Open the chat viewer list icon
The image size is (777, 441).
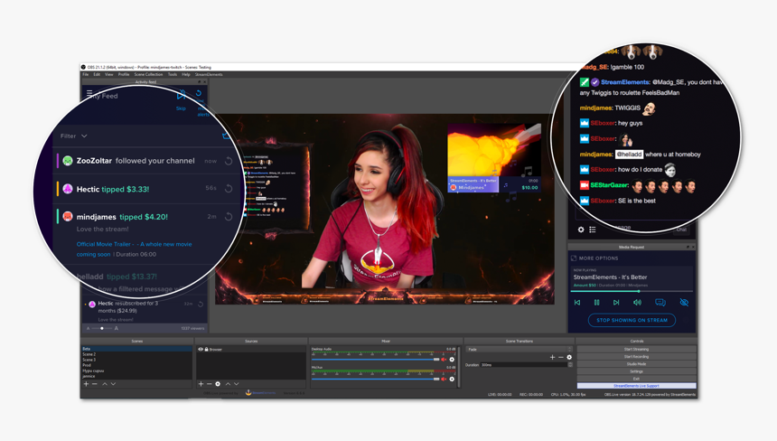(x=593, y=230)
